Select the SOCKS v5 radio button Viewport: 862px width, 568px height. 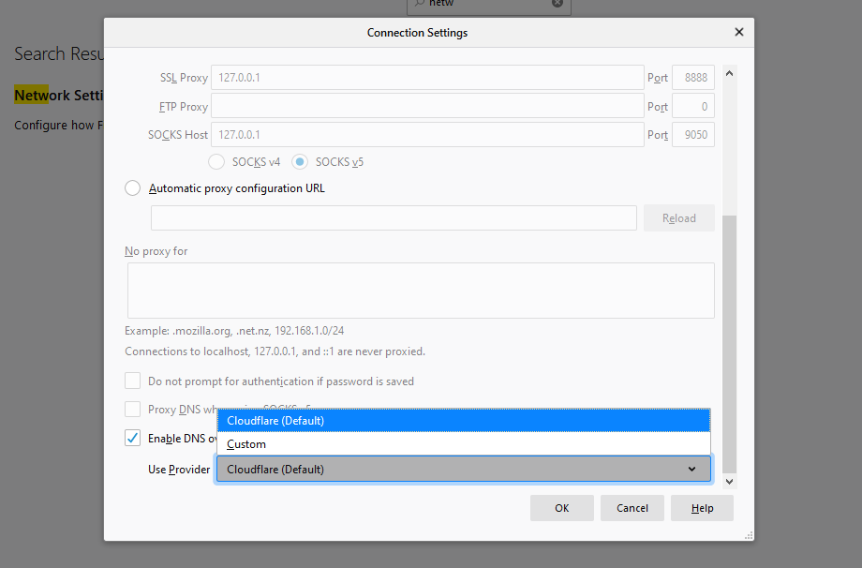click(x=300, y=161)
